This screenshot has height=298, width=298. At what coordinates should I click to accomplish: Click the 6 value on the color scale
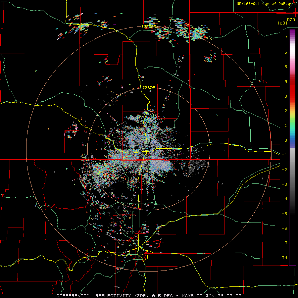click(286, 52)
